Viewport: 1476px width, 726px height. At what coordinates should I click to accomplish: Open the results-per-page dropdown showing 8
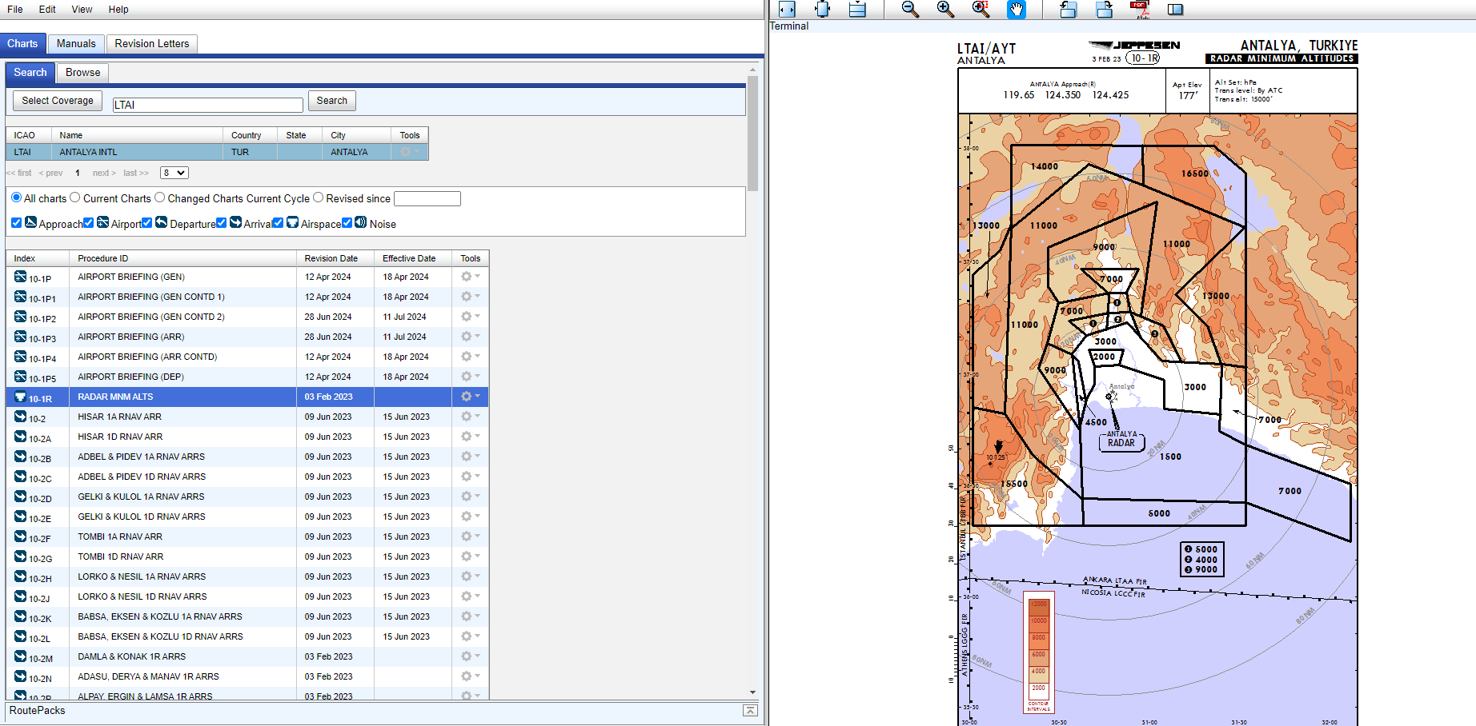174,173
